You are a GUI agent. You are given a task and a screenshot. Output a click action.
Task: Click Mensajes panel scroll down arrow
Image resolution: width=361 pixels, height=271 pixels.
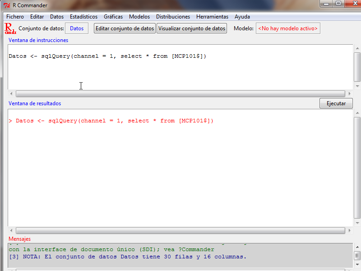(357, 264)
